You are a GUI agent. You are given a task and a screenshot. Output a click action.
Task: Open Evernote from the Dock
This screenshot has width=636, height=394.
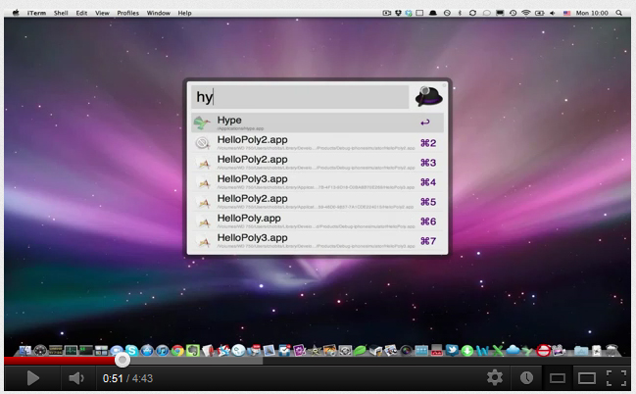click(193, 350)
